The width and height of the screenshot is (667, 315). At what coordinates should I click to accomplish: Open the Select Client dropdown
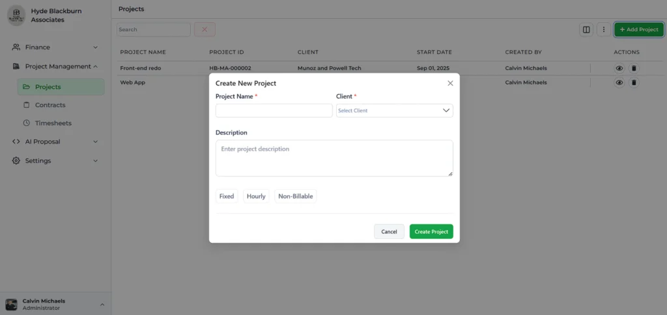[394, 110]
